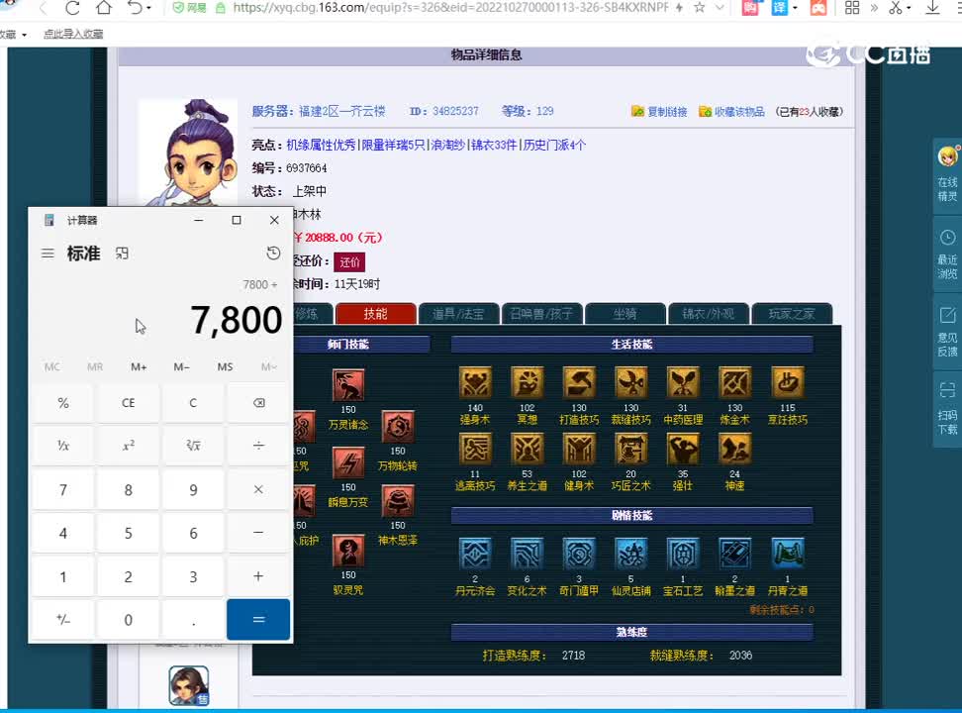This screenshot has height=713, width=962.
Task: Click the 翰墨之道 story skill icon
Action: click(x=734, y=555)
